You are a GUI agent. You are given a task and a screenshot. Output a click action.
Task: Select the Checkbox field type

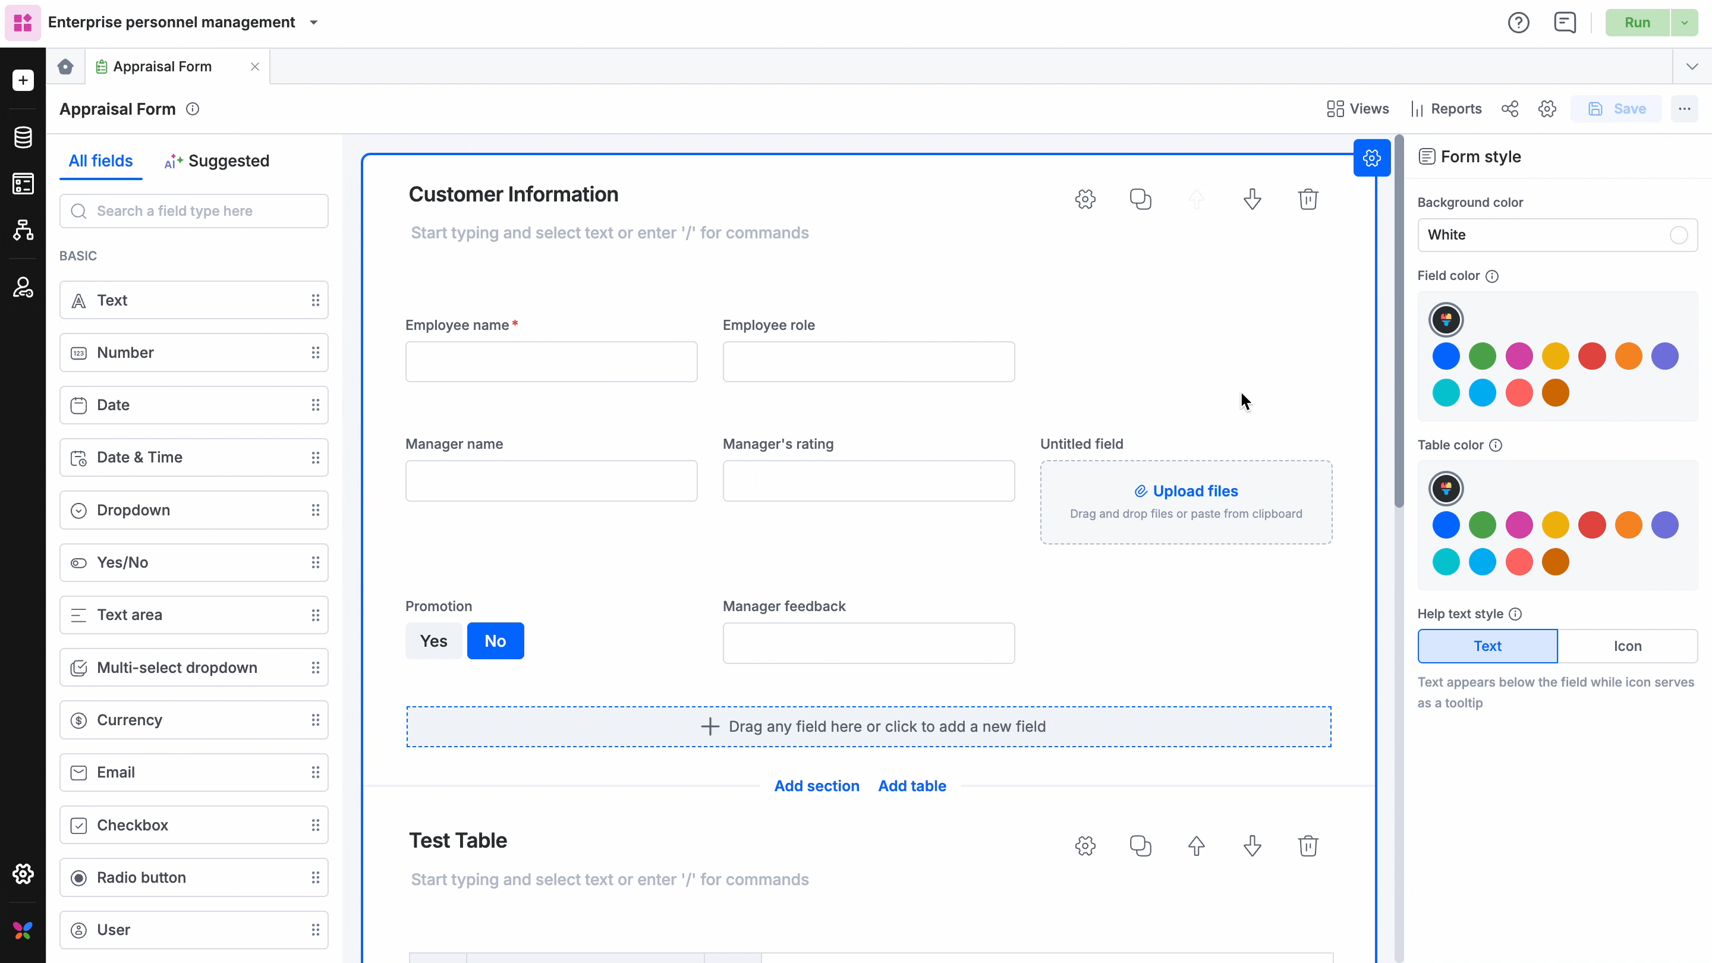click(x=194, y=826)
